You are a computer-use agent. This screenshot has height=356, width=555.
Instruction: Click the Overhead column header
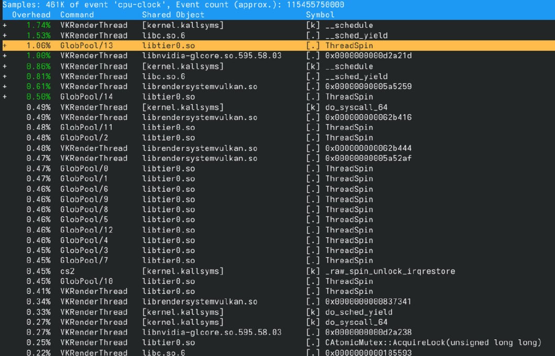(x=31, y=15)
